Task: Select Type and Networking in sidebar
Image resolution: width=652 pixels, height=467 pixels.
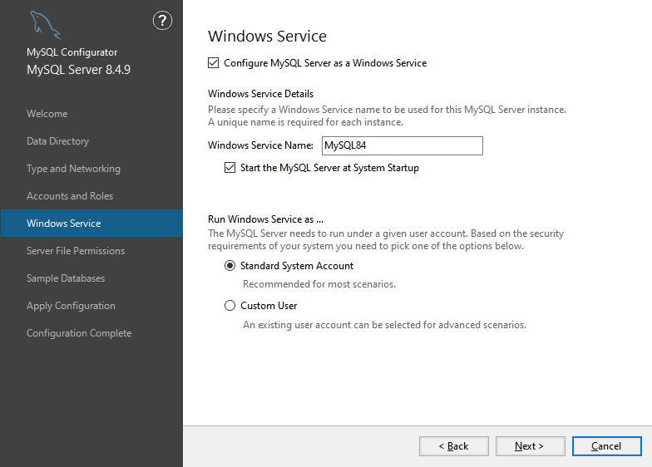Action: pyautogui.click(x=73, y=169)
